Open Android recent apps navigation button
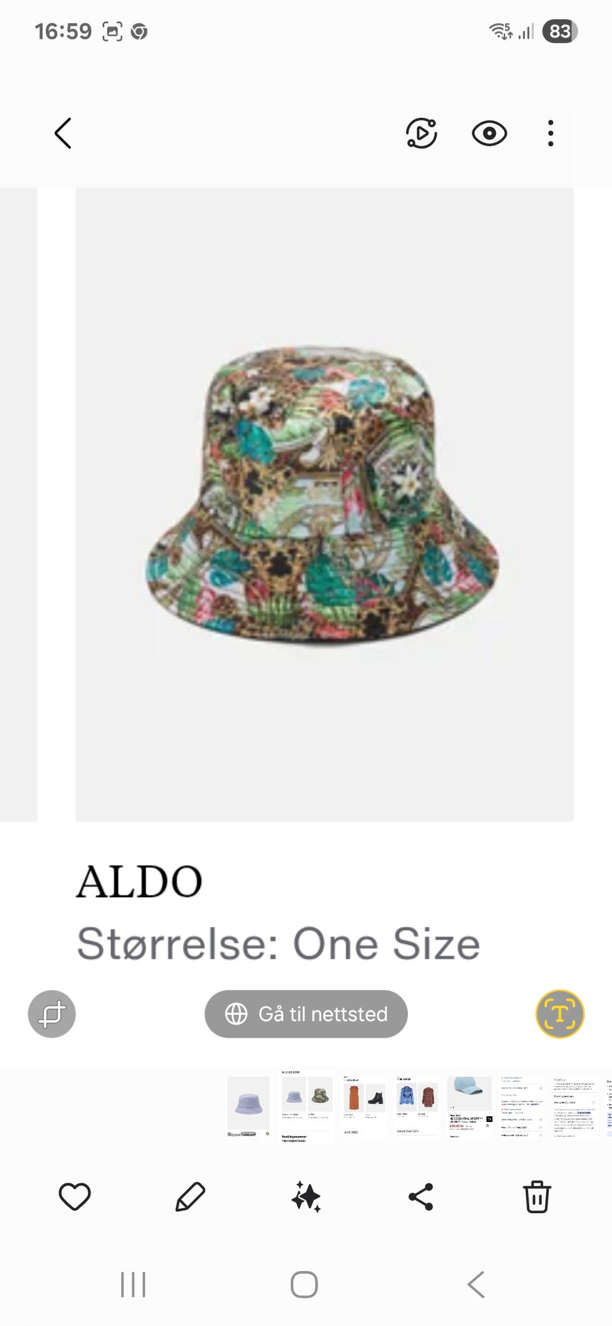The height and width of the screenshot is (1326, 612). [x=133, y=1285]
